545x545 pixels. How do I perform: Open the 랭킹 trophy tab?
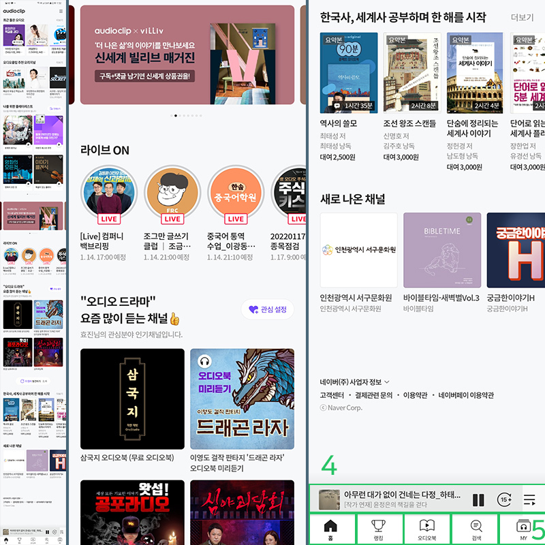pos(378,529)
